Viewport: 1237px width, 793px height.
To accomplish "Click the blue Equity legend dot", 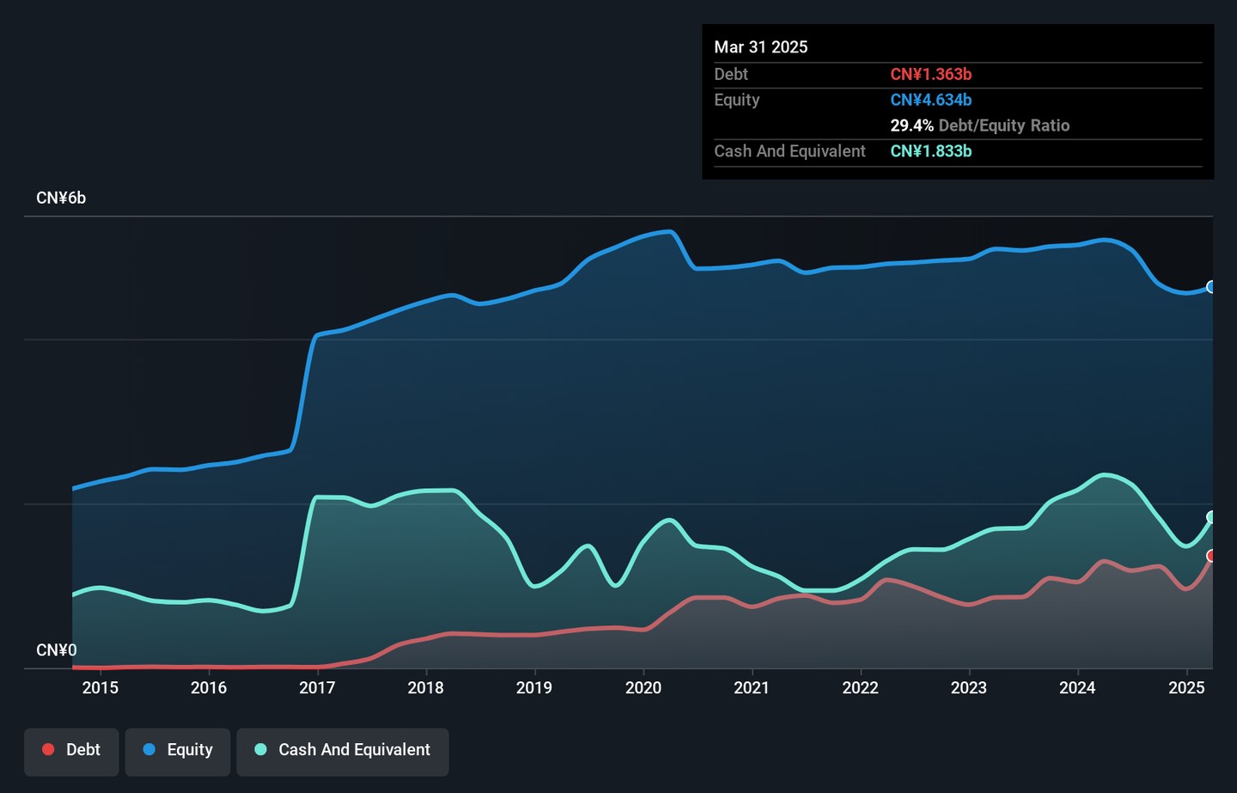I will click(149, 750).
